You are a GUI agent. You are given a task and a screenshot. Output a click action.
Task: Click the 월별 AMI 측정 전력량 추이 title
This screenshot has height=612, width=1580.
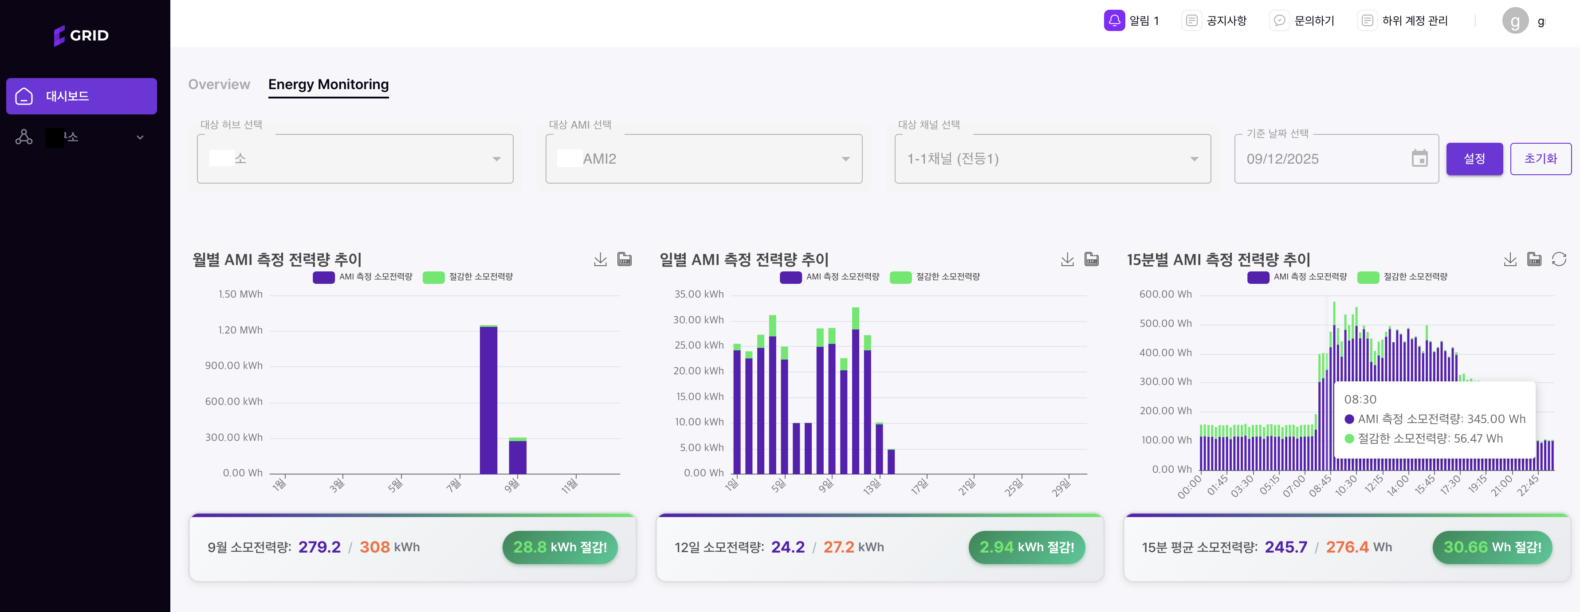point(277,260)
